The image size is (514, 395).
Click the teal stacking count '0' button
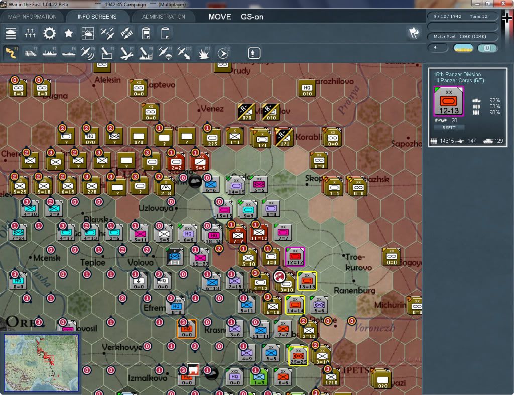[x=487, y=48]
